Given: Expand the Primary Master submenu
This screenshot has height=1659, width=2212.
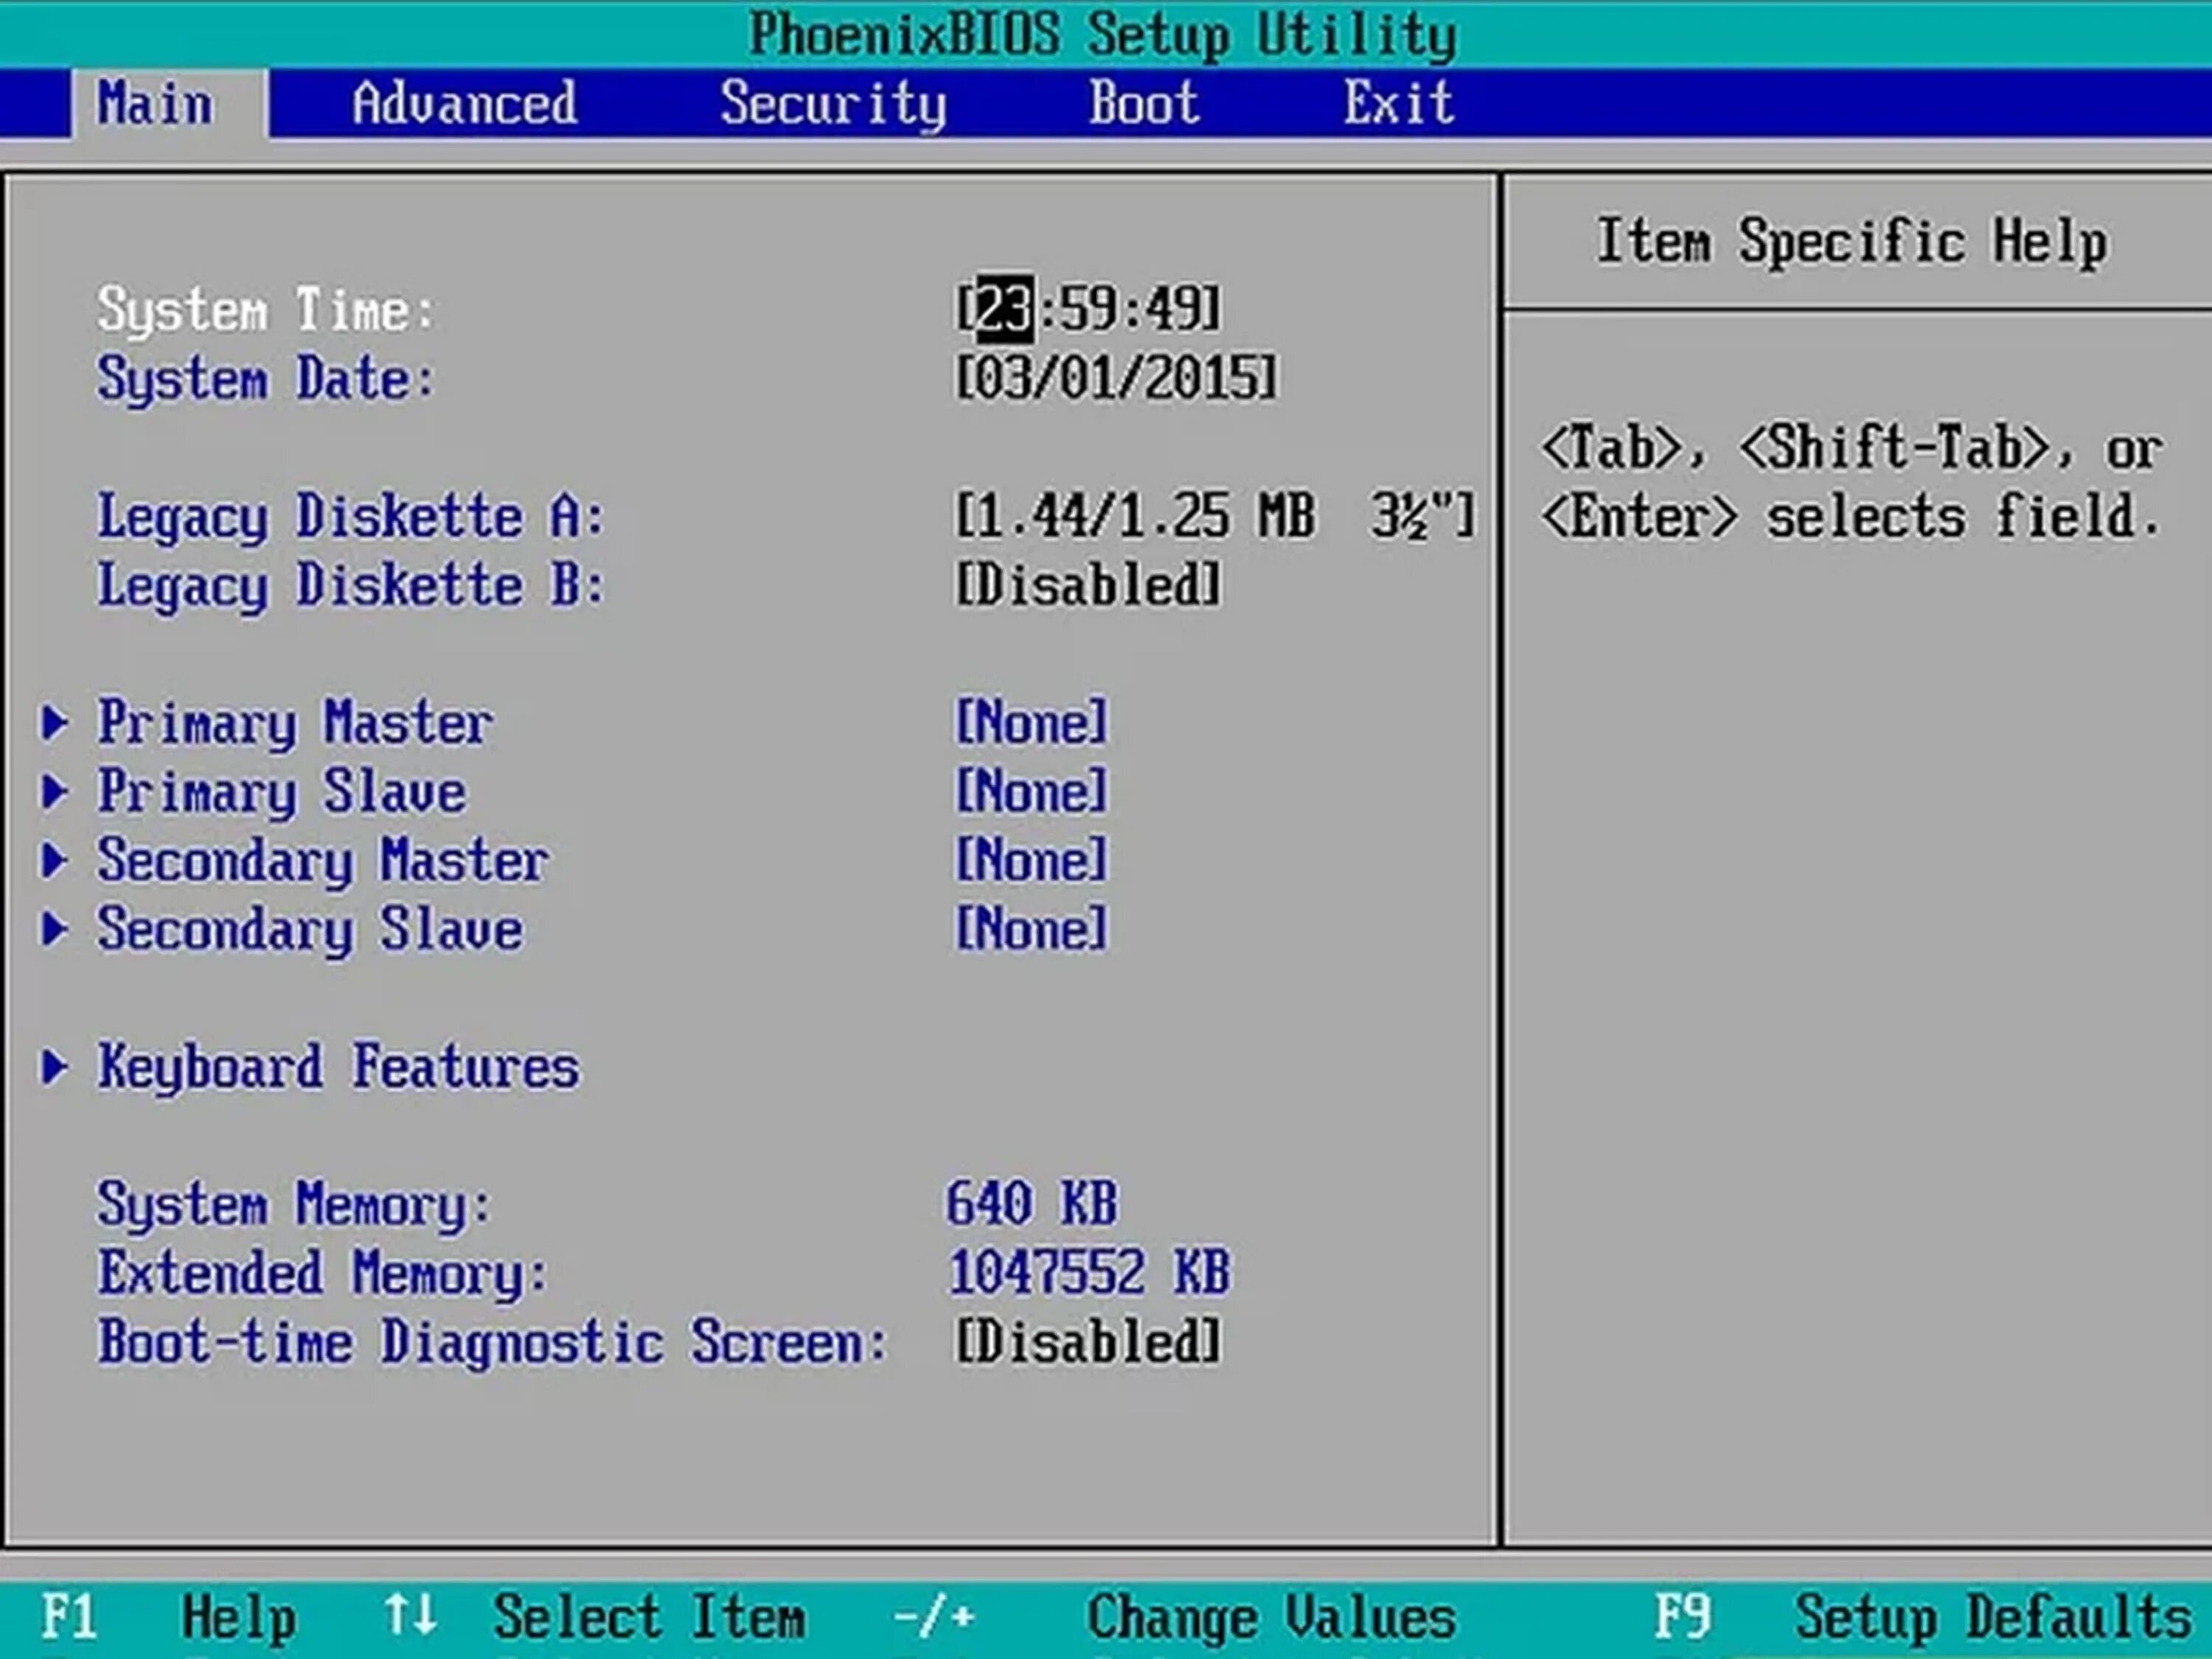Looking at the screenshot, I should (x=295, y=723).
